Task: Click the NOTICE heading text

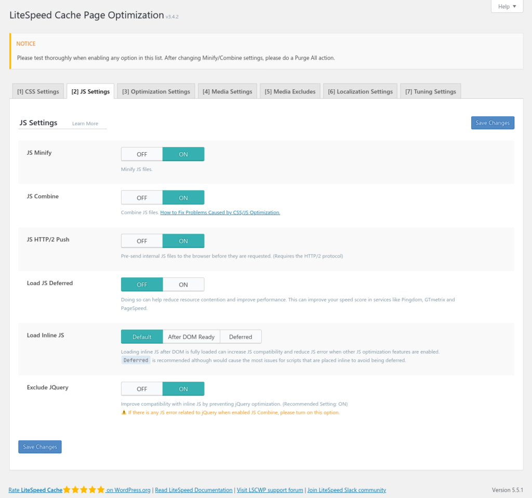Action: [26, 44]
